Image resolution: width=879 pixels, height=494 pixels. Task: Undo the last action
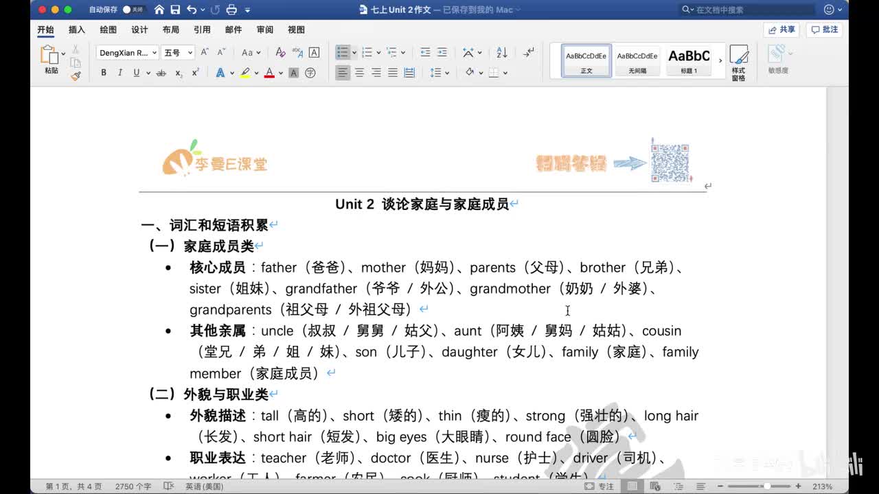[192, 10]
